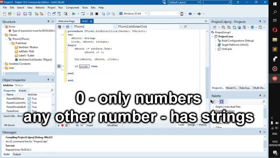This screenshot has height=158, width=280.
Task: Click the Save icon in toolbar
Action: click(18, 14)
